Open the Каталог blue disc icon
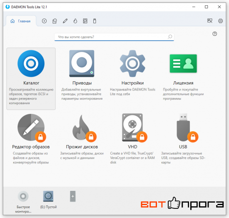The image size is (229, 218). (31, 63)
